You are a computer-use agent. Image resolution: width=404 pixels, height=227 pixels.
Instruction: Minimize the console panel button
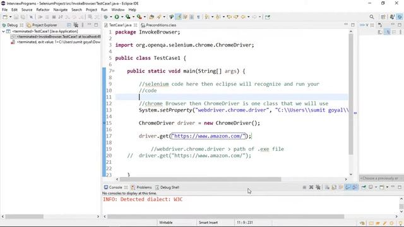393,187
